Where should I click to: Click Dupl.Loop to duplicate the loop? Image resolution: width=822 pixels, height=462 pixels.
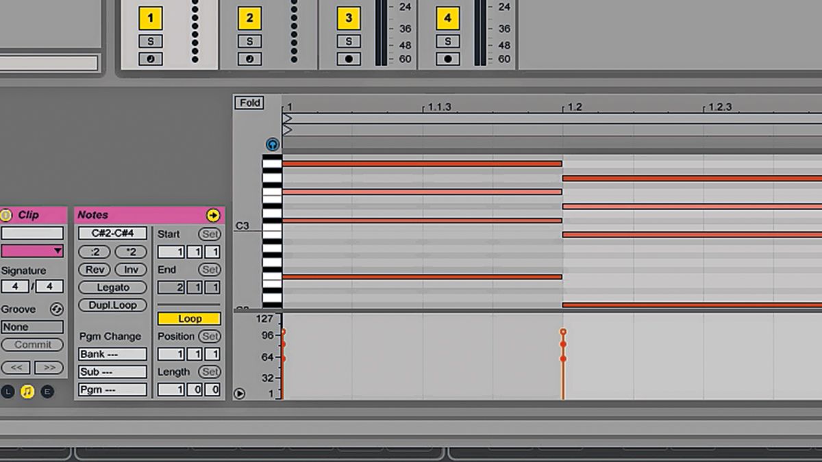(112, 305)
